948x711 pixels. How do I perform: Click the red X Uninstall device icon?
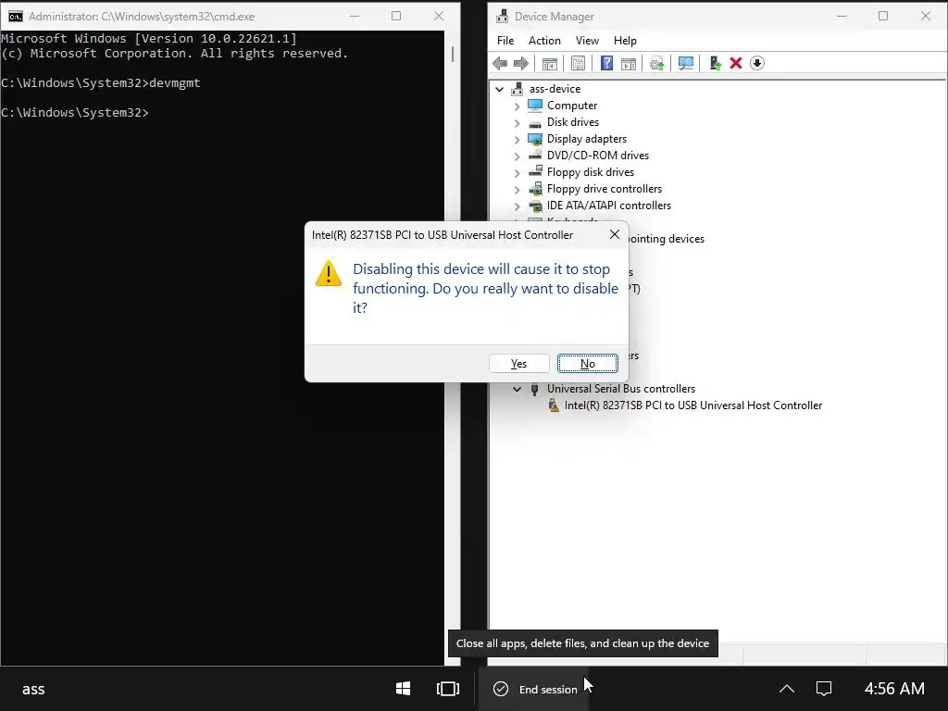pos(736,63)
